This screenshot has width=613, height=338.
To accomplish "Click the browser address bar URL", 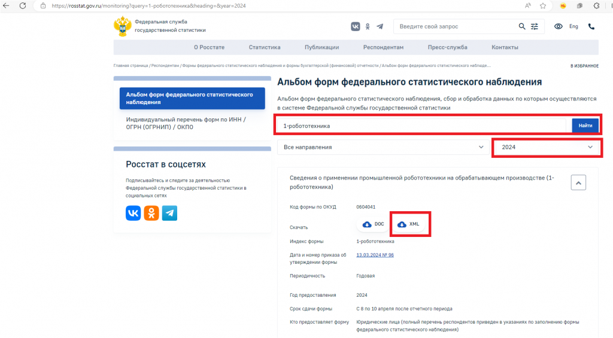I will pos(148,6).
